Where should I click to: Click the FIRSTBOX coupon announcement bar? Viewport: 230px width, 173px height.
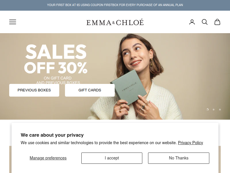115,5
